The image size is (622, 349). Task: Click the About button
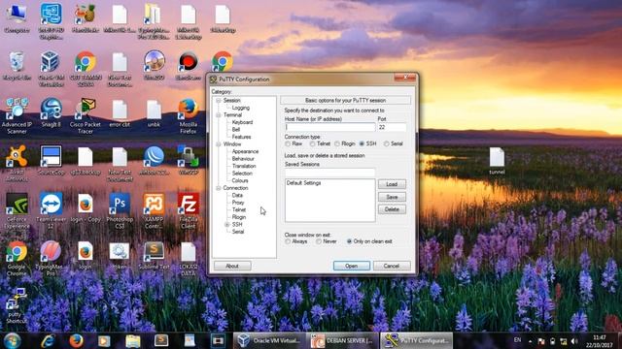232,266
